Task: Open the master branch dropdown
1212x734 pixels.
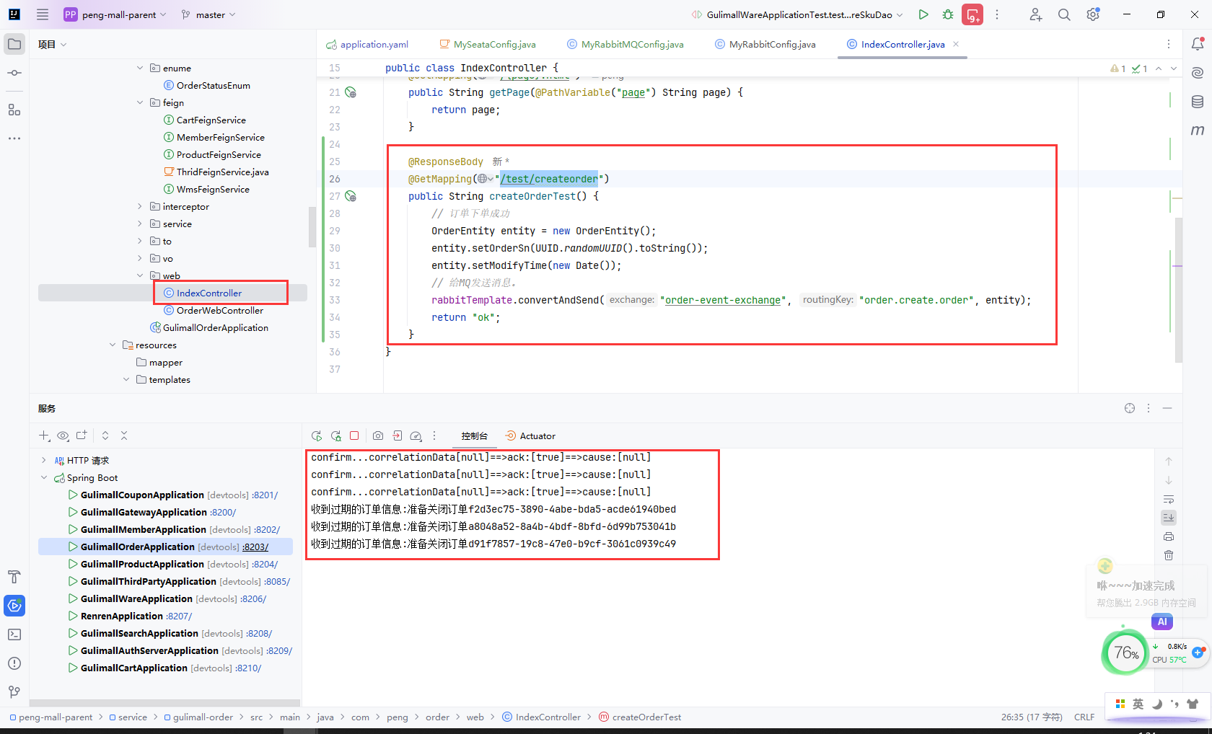Action: 208,14
